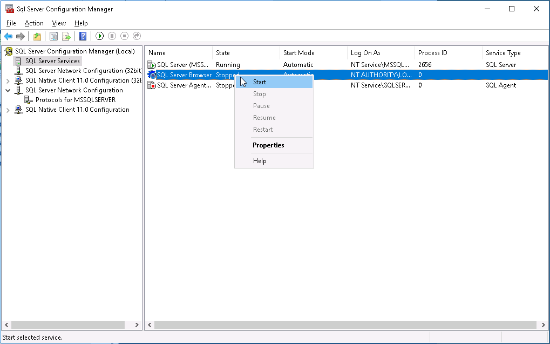Click the tree pane horizontal scrollbar thumb

click(x=67, y=325)
